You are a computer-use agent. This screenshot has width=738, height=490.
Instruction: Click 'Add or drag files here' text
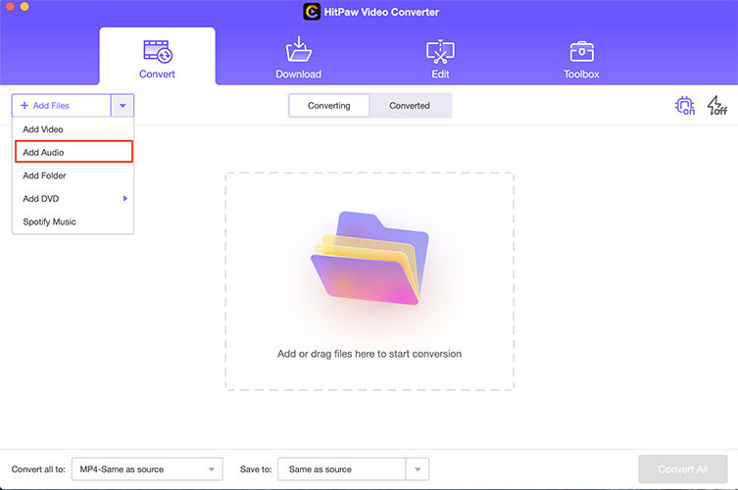click(x=369, y=354)
